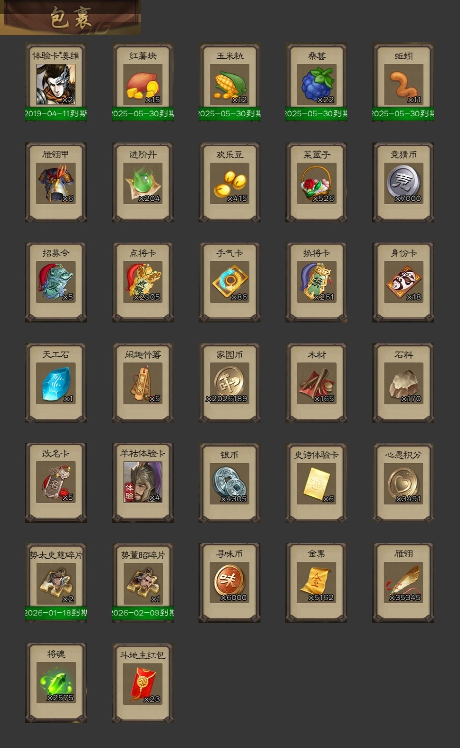The width and height of the screenshot is (460, 748).
Task: Select the 体验卡*姜维 hero card item
Action: [56, 83]
